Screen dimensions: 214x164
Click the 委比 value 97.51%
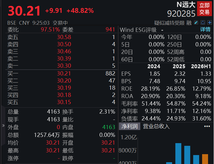[x=50, y=30]
